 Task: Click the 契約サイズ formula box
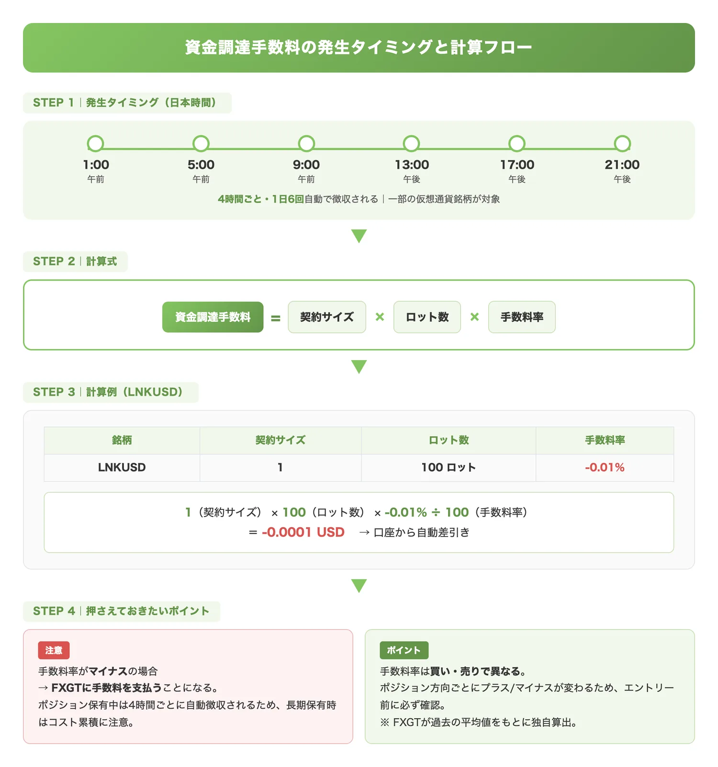327,317
